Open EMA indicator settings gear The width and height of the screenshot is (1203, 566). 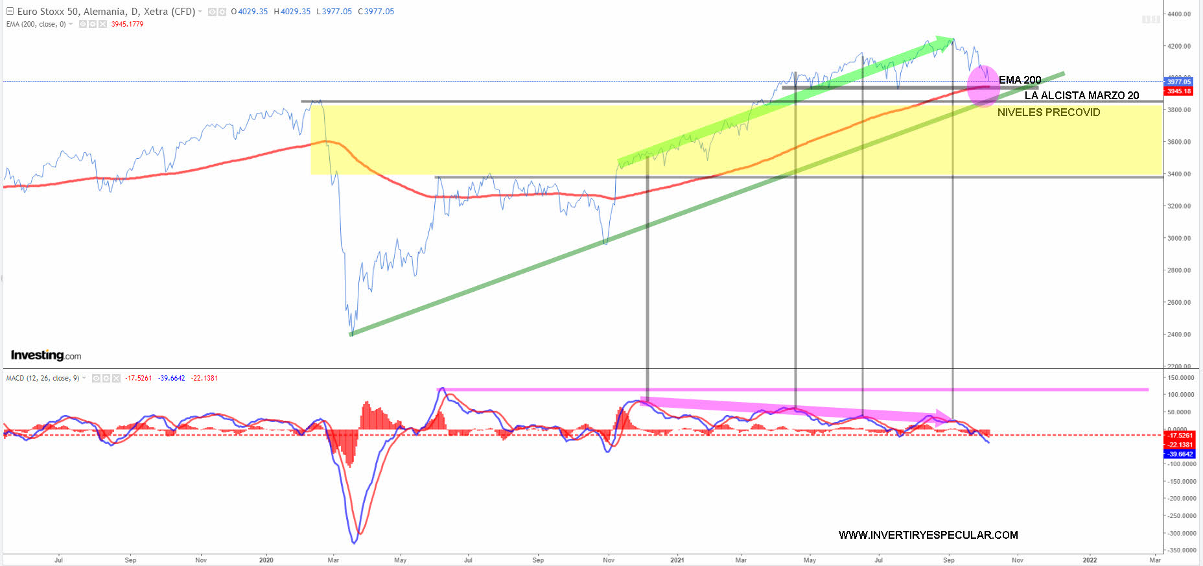pyautogui.click(x=93, y=24)
